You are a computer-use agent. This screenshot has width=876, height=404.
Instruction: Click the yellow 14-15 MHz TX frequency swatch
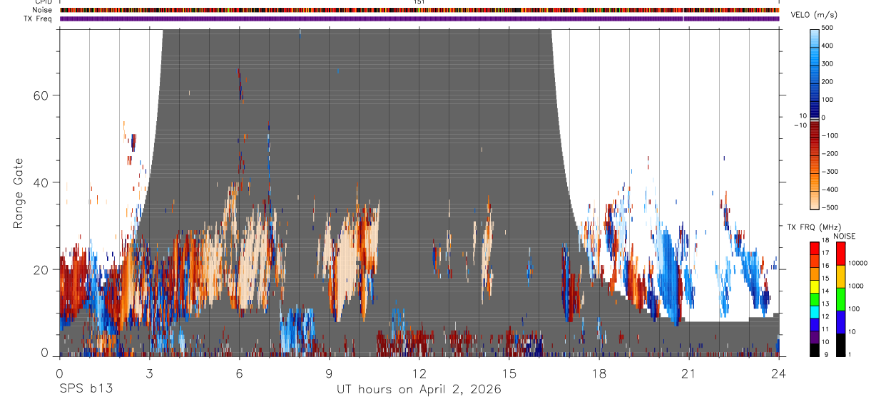[x=814, y=285]
